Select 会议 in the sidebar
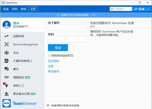Screen dimensions: 152x109 tap(23, 53)
